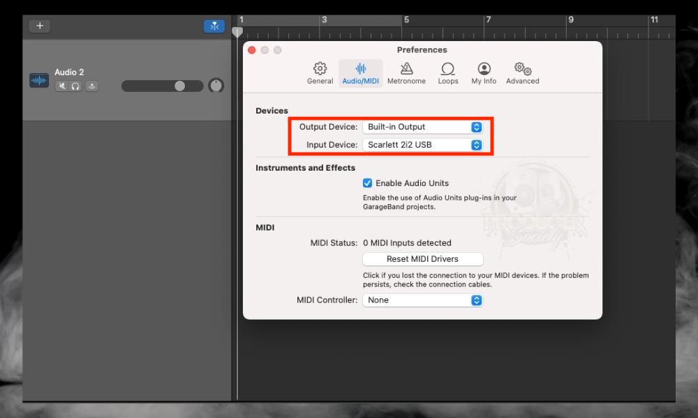
Task: Click bar 11 on the timeline ruler
Action: pyautogui.click(x=654, y=20)
